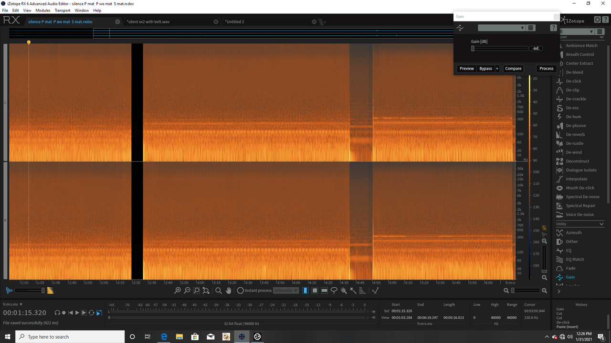Select the Time selection tool

pos(305,291)
